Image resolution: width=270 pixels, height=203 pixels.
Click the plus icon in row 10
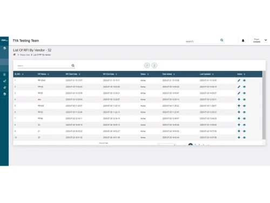pyautogui.click(x=239, y=137)
